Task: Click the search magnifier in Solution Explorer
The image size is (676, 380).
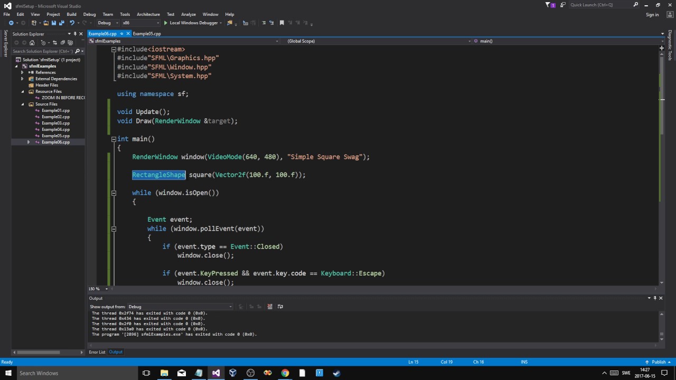Action: 77,51
